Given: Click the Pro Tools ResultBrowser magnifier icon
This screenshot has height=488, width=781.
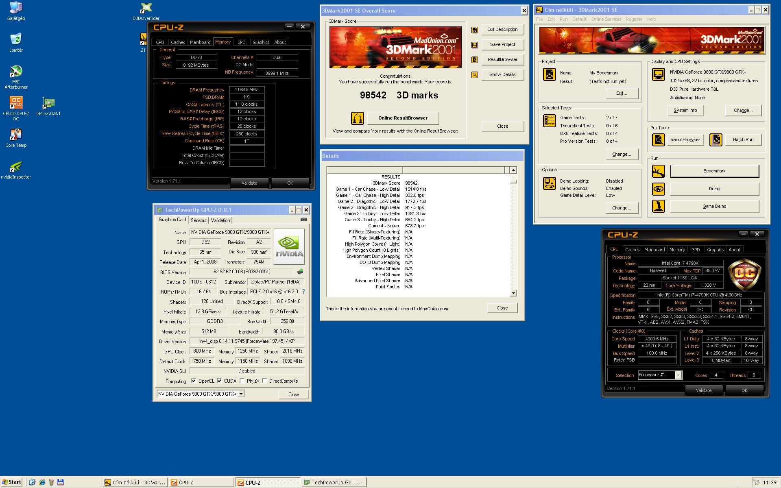Looking at the screenshot, I should click(658, 140).
